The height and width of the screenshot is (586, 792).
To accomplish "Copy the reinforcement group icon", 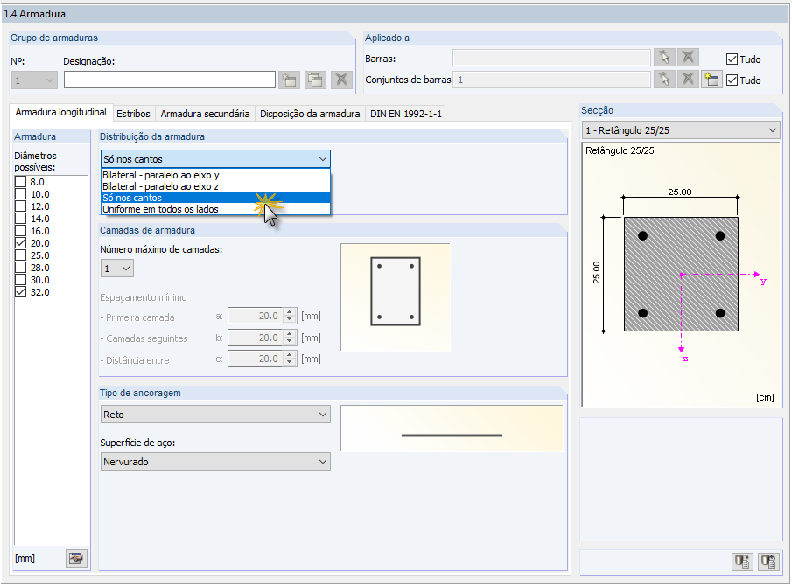I will (x=315, y=80).
